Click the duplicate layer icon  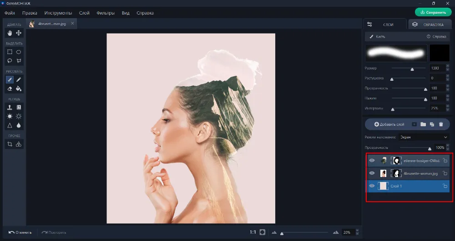432,124
